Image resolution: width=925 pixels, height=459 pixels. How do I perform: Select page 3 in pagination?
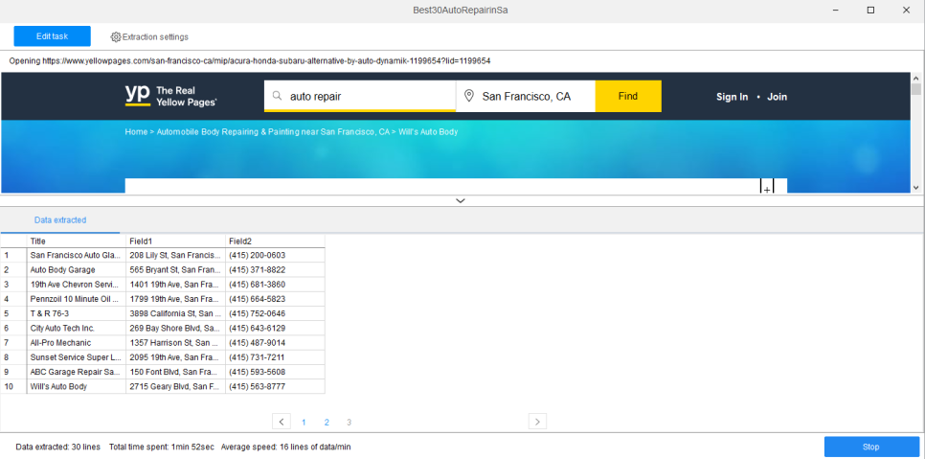tap(350, 422)
